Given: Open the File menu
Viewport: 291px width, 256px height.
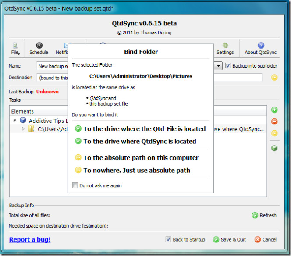Looking at the screenshot, I should click(x=15, y=49).
